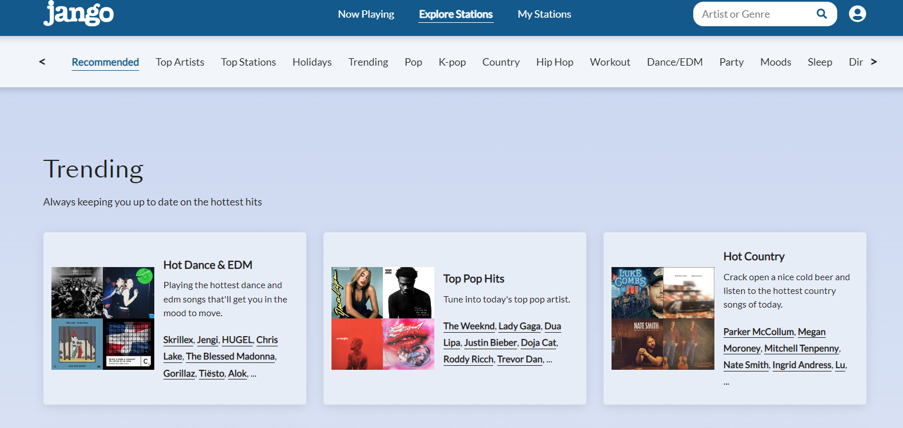The width and height of the screenshot is (903, 428).
Task: Click the search magnifier icon
Action: (822, 14)
